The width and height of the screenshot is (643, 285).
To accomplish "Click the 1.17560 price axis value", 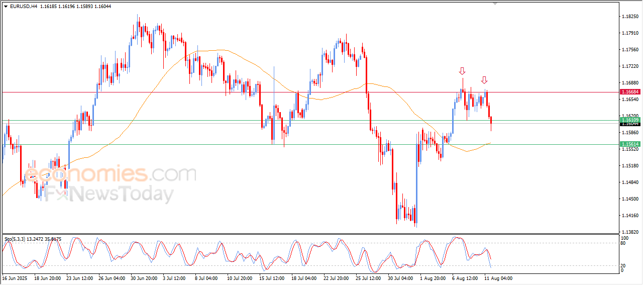I will 630,50.
